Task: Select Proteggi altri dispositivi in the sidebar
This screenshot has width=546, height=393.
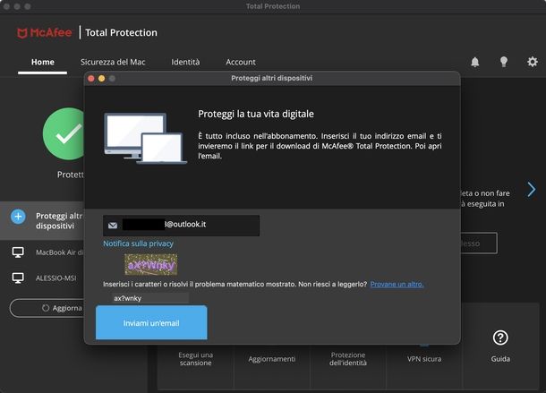Action: (42, 221)
